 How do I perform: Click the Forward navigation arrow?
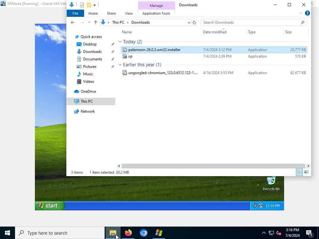pos(82,22)
